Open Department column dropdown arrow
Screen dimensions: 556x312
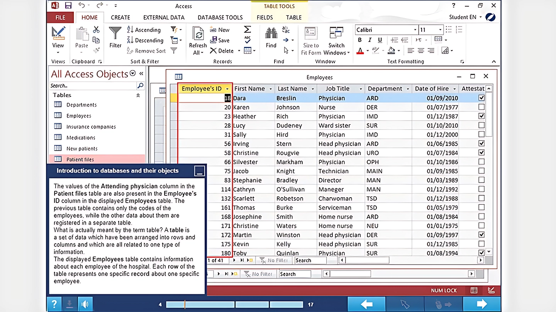click(408, 89)
